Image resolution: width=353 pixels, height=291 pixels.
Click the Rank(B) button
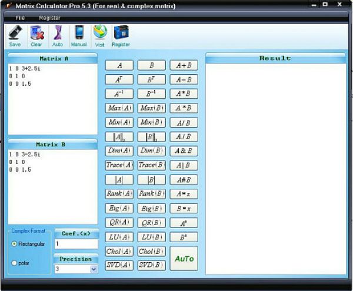point(152,194)
